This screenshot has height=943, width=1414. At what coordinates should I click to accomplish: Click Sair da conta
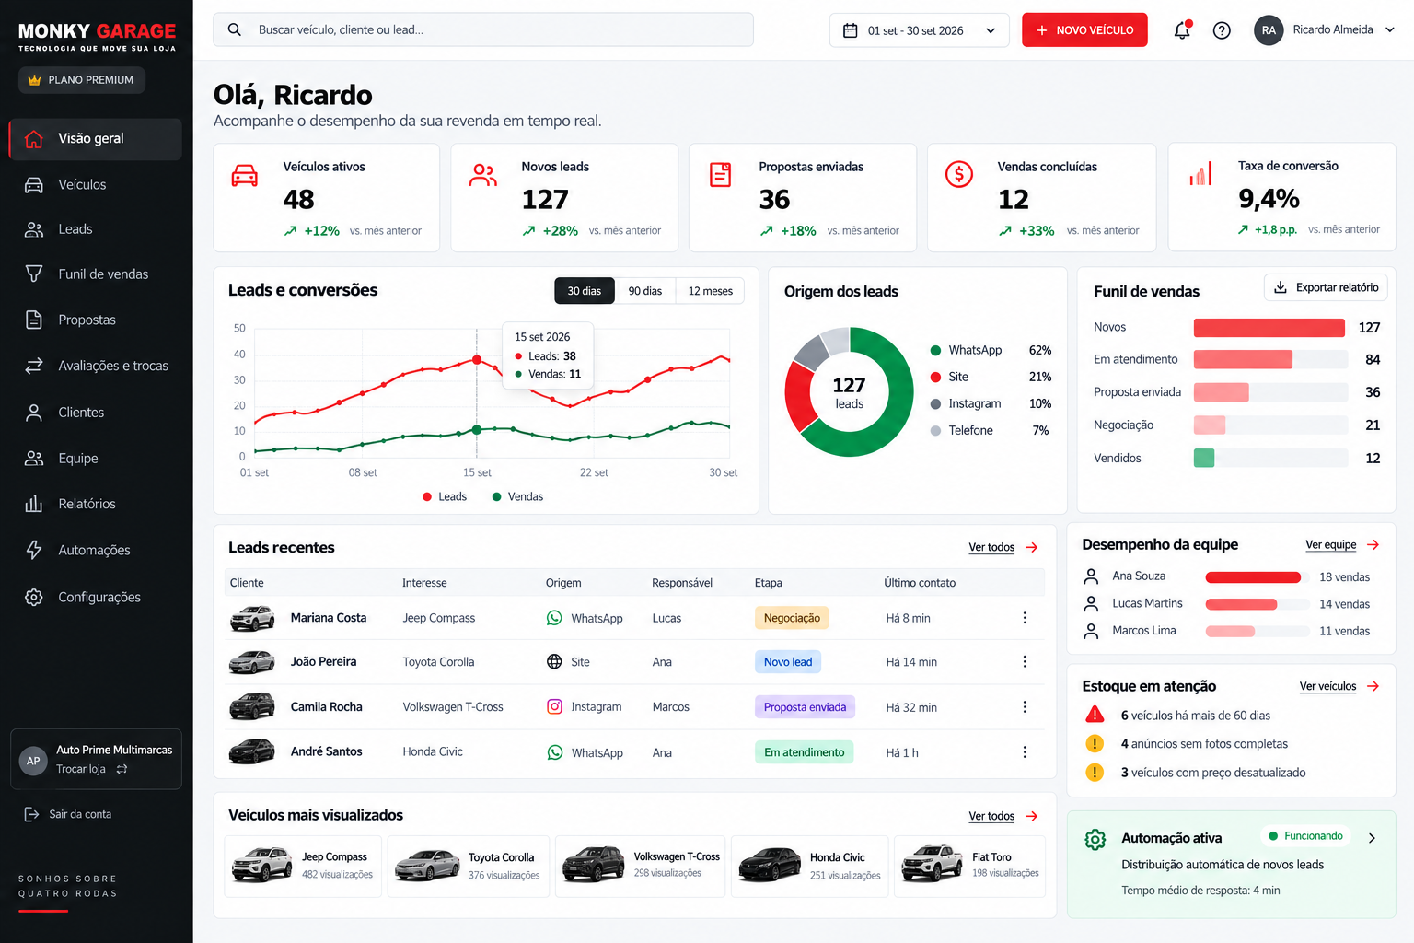point(68,815)
